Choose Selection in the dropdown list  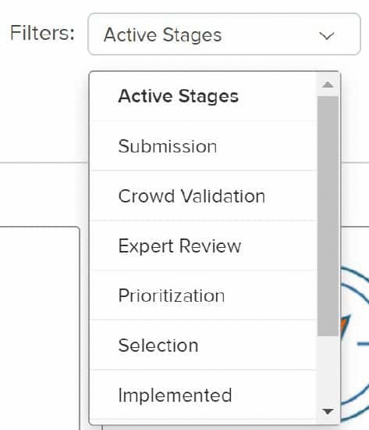tap(203, 346)
